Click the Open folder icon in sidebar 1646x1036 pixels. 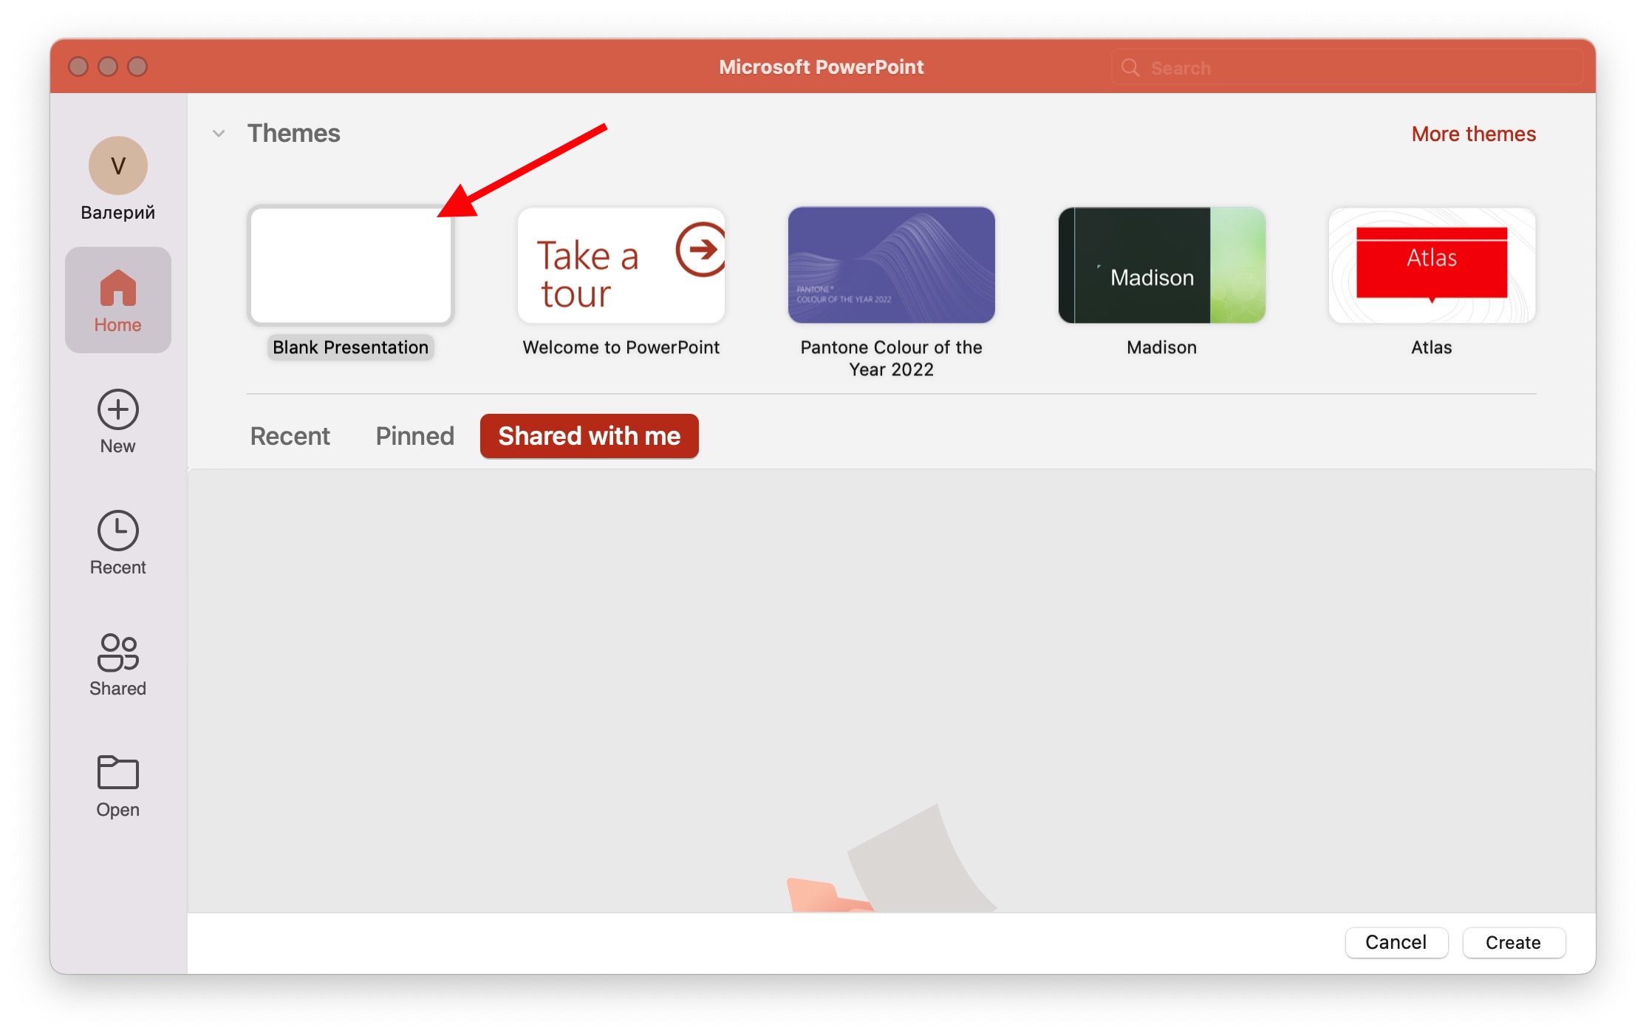coord(118,772)
